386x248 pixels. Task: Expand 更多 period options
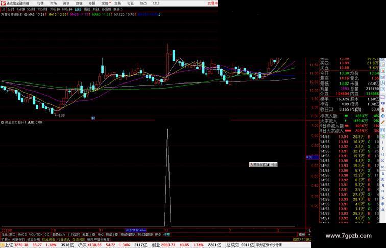pyautogui.click(x=117, y=9)
